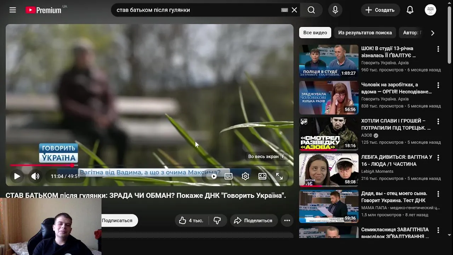The width and height of the screenshot is (453, 255).
Task: Open the АЗОВ 18:16 video thumbnail
Action: 329,134
